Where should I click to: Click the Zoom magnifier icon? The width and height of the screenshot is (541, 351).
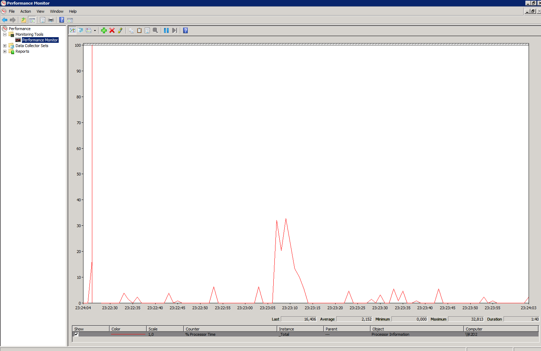click(156, 30)
